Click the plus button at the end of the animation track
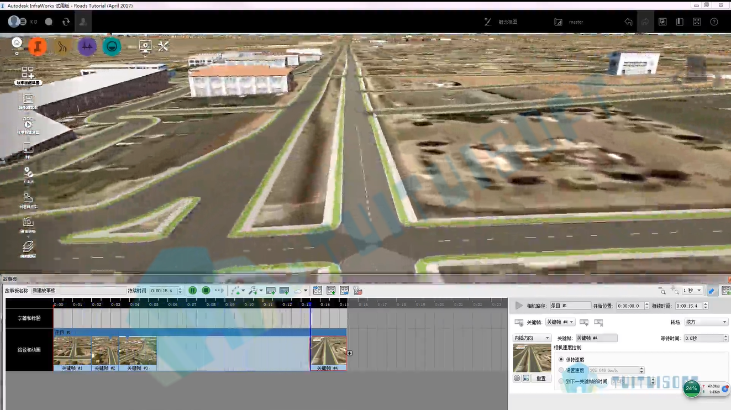Screen dimensions: 731x410 tap(350, 354)
